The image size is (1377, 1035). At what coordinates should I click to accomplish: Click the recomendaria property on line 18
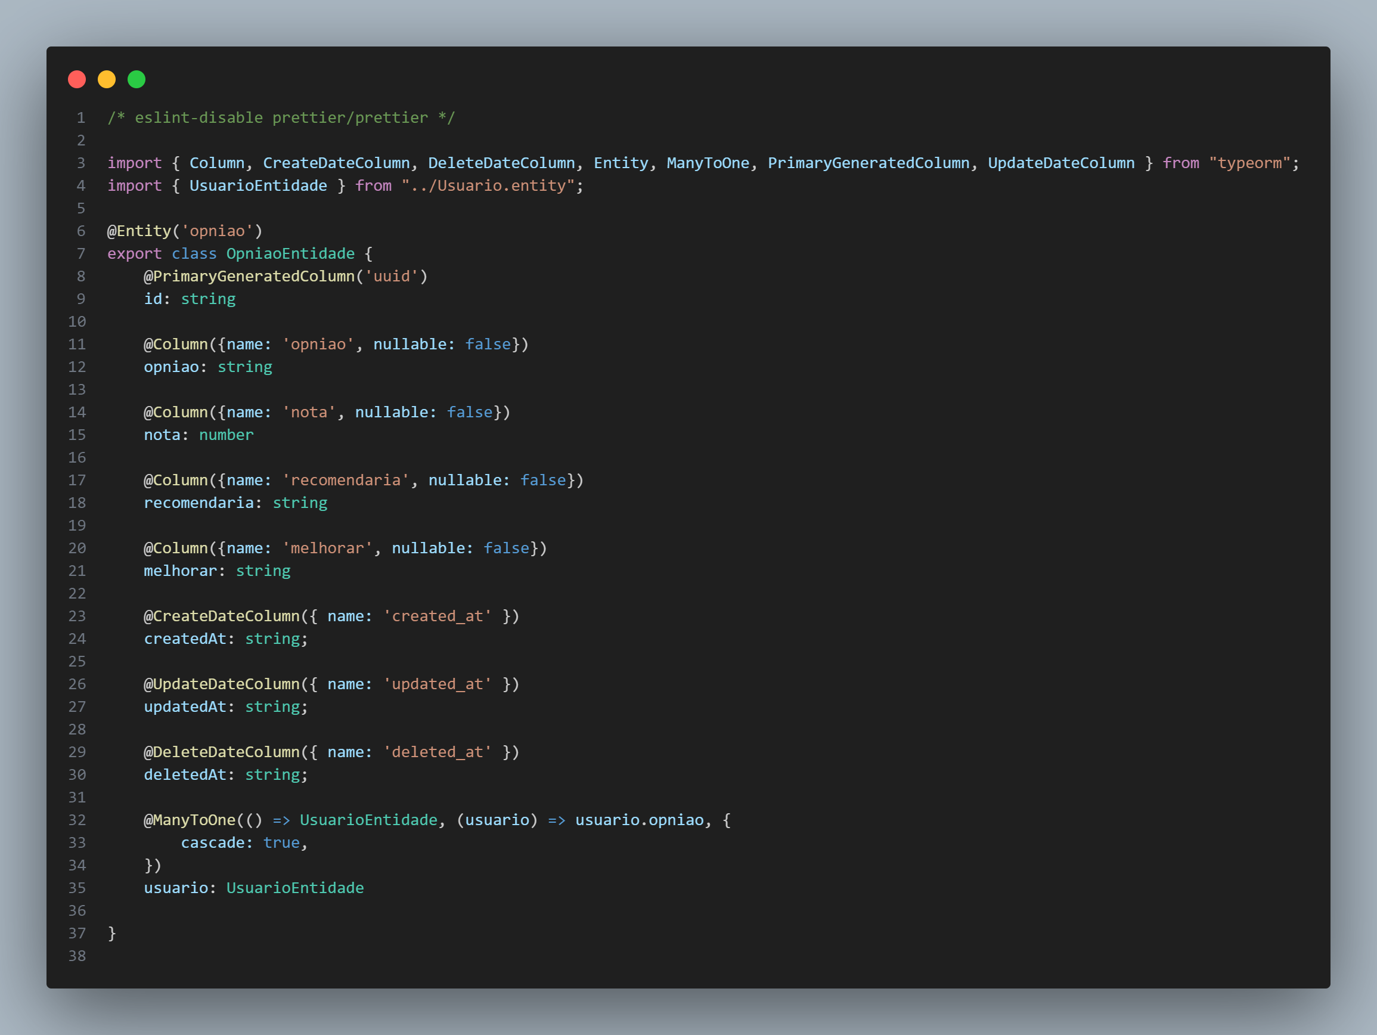pos(199,503)
